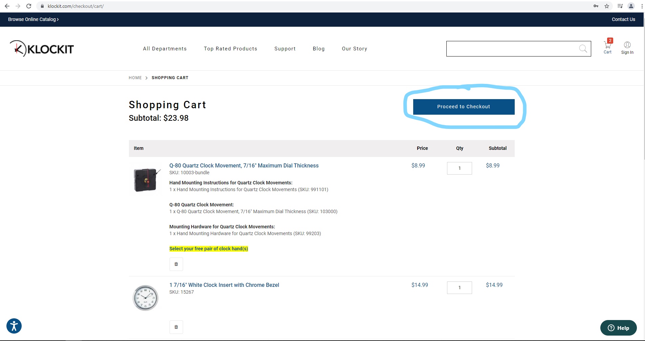
Task: Click Mounting Hardware for Quartz Clock Movements heading
Action: click(x=222, y=227)
